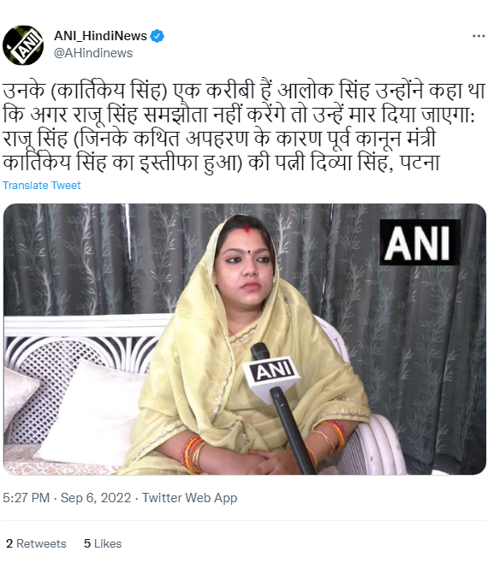
Task: Click the ANI profile avatar
Action: point(23,45)
